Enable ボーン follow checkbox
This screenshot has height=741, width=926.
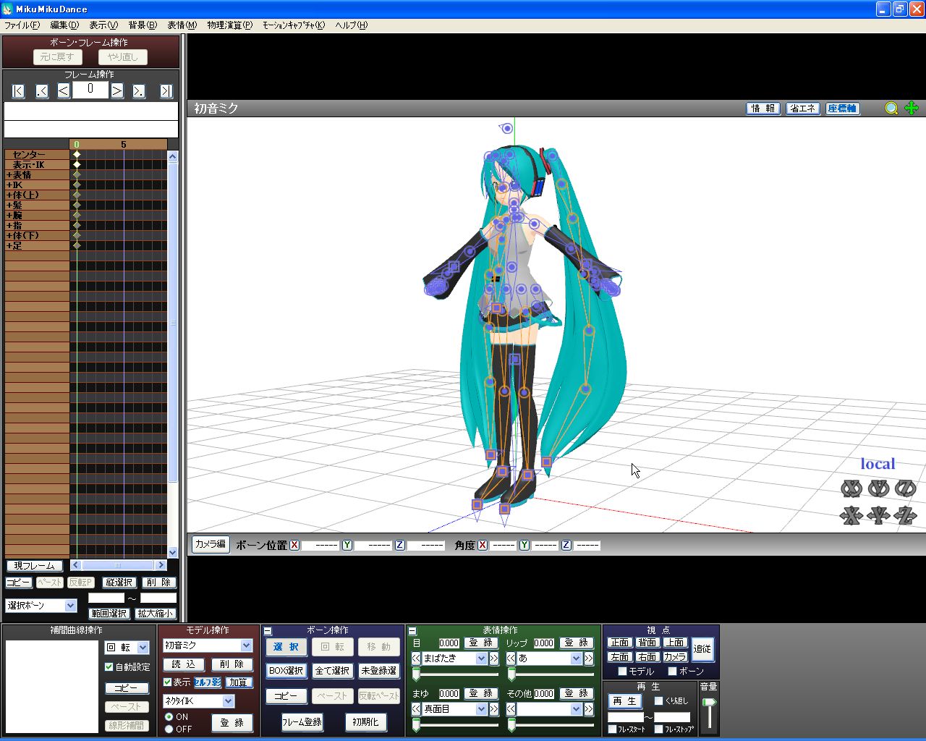tap(672, 672)
